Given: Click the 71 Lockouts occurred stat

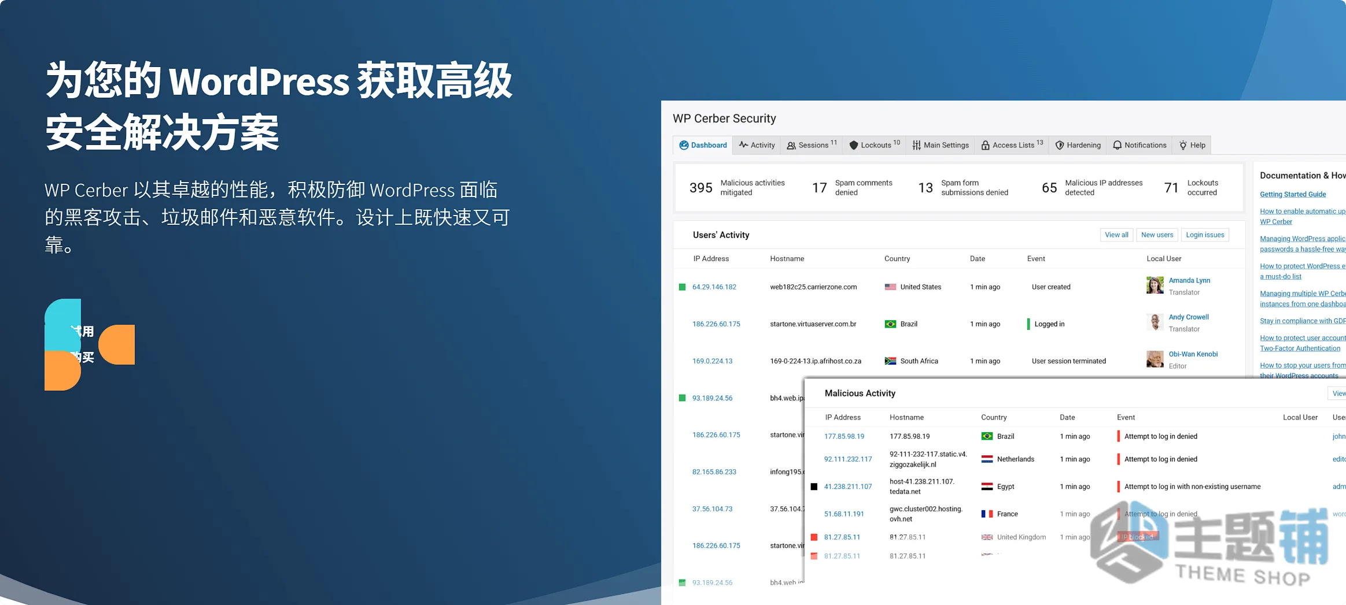Looking at the screenshot, I should coord(1192,188).
